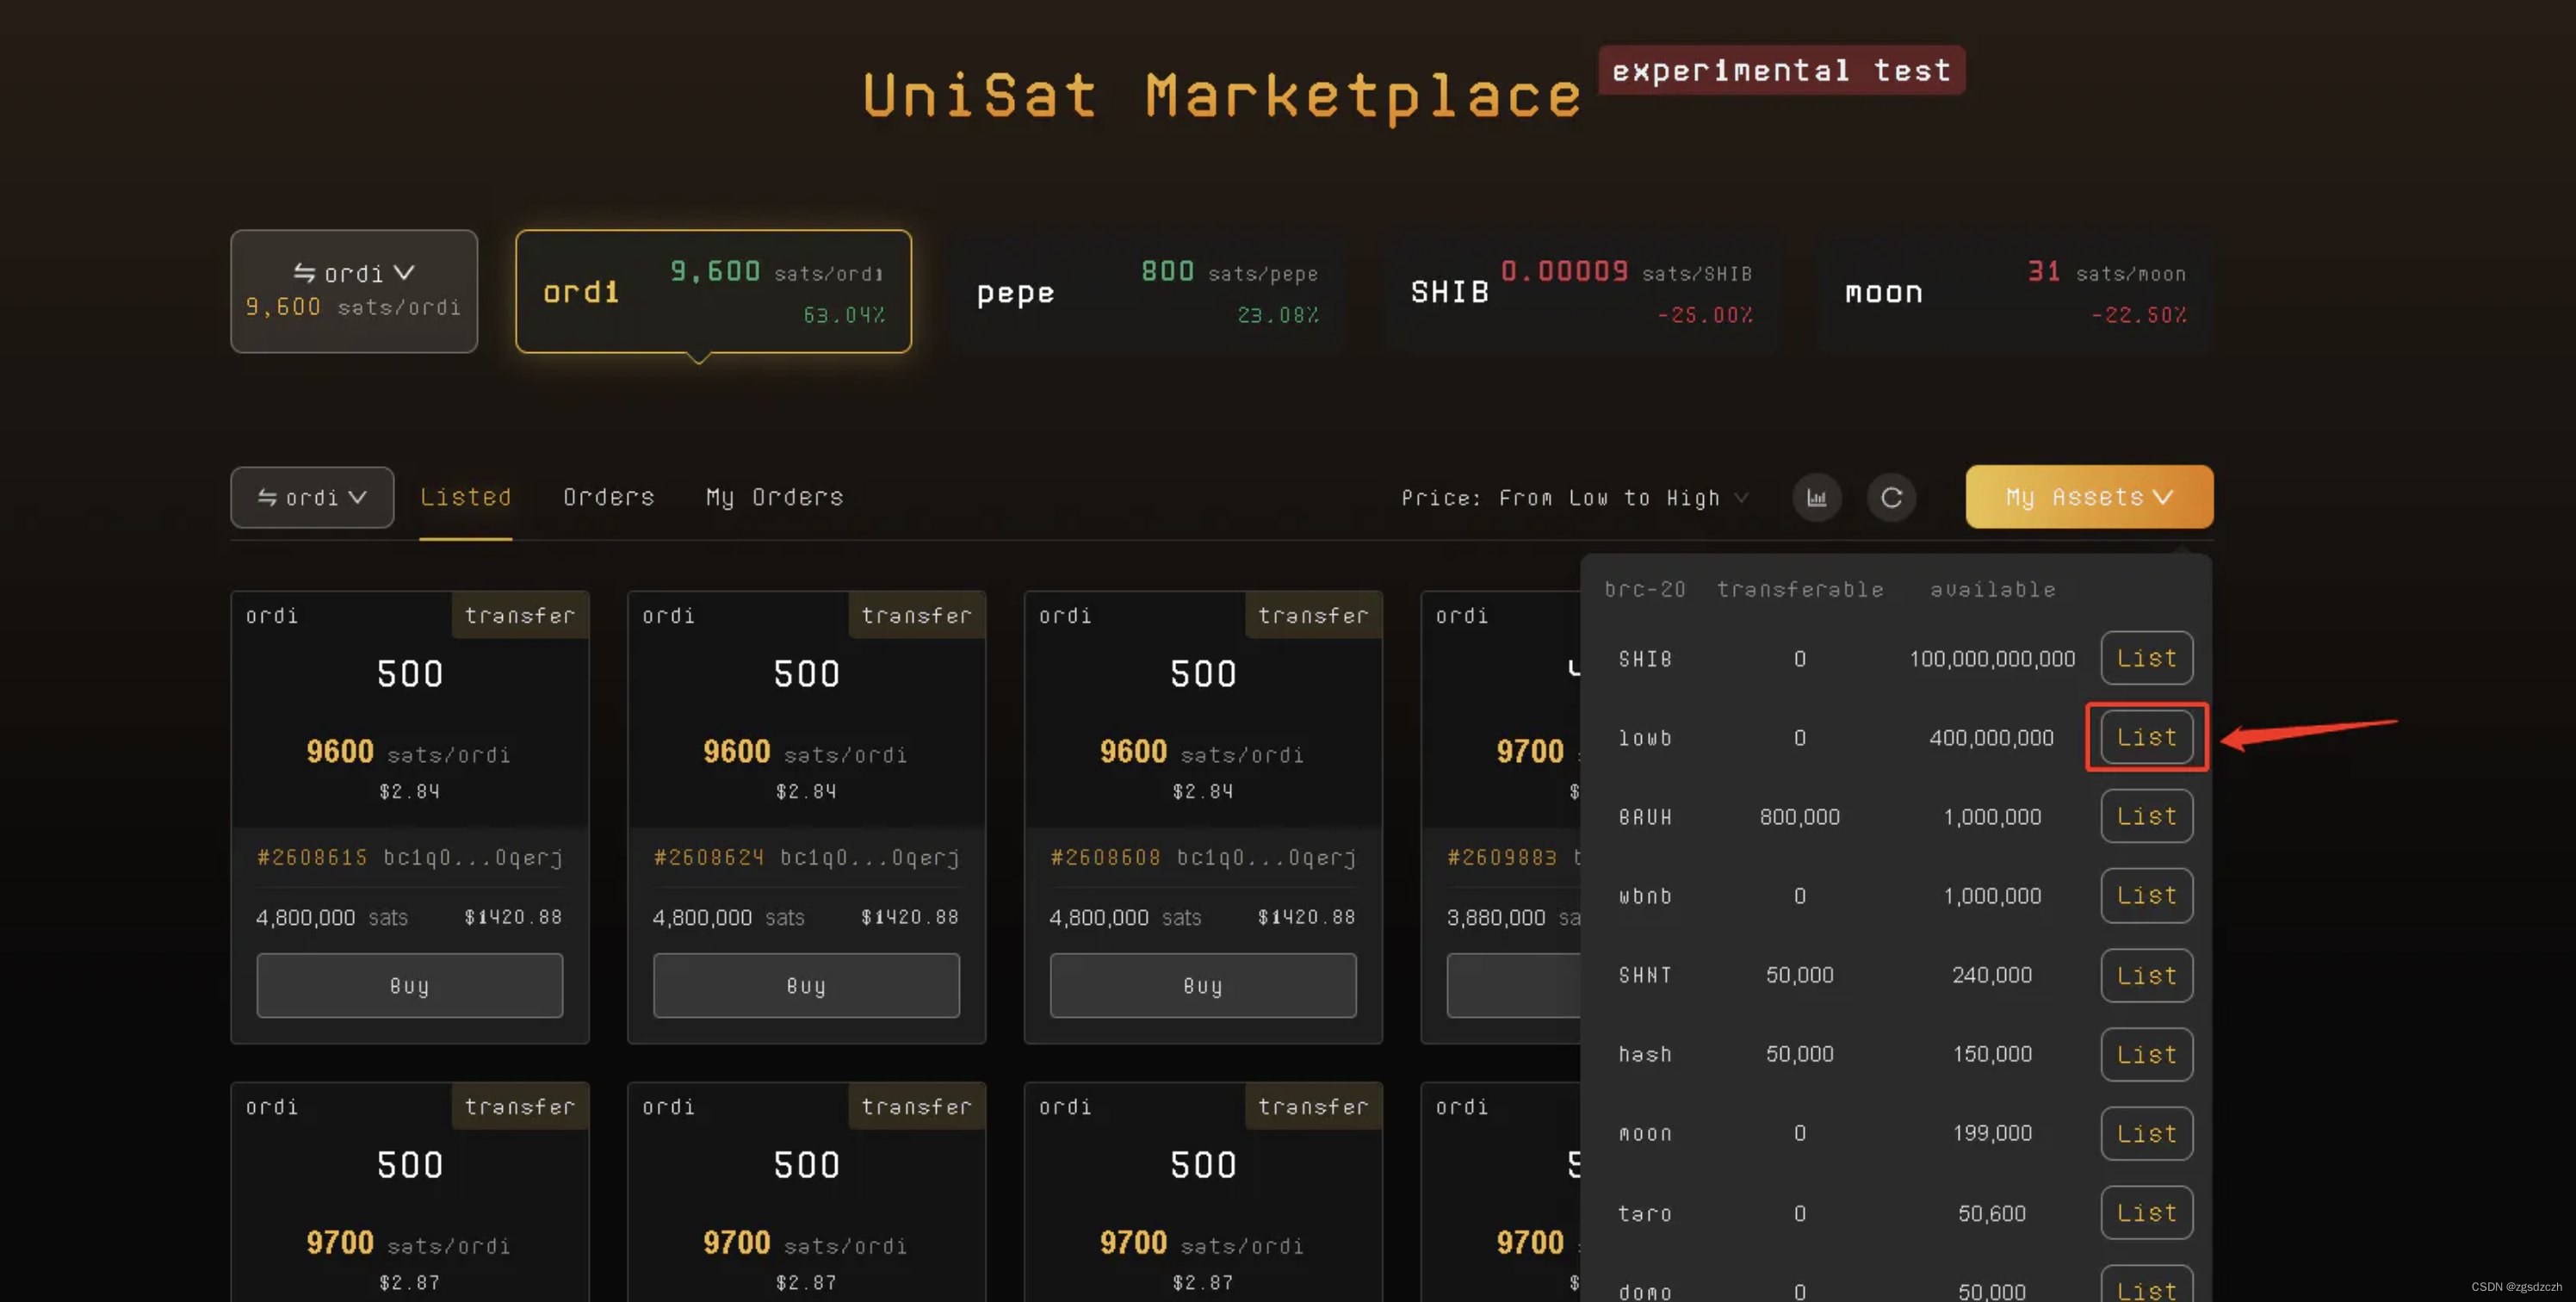This screenshot has width=2576, height=1302.
Task: Click the experimental test badge
Action: coord(1781,70)
